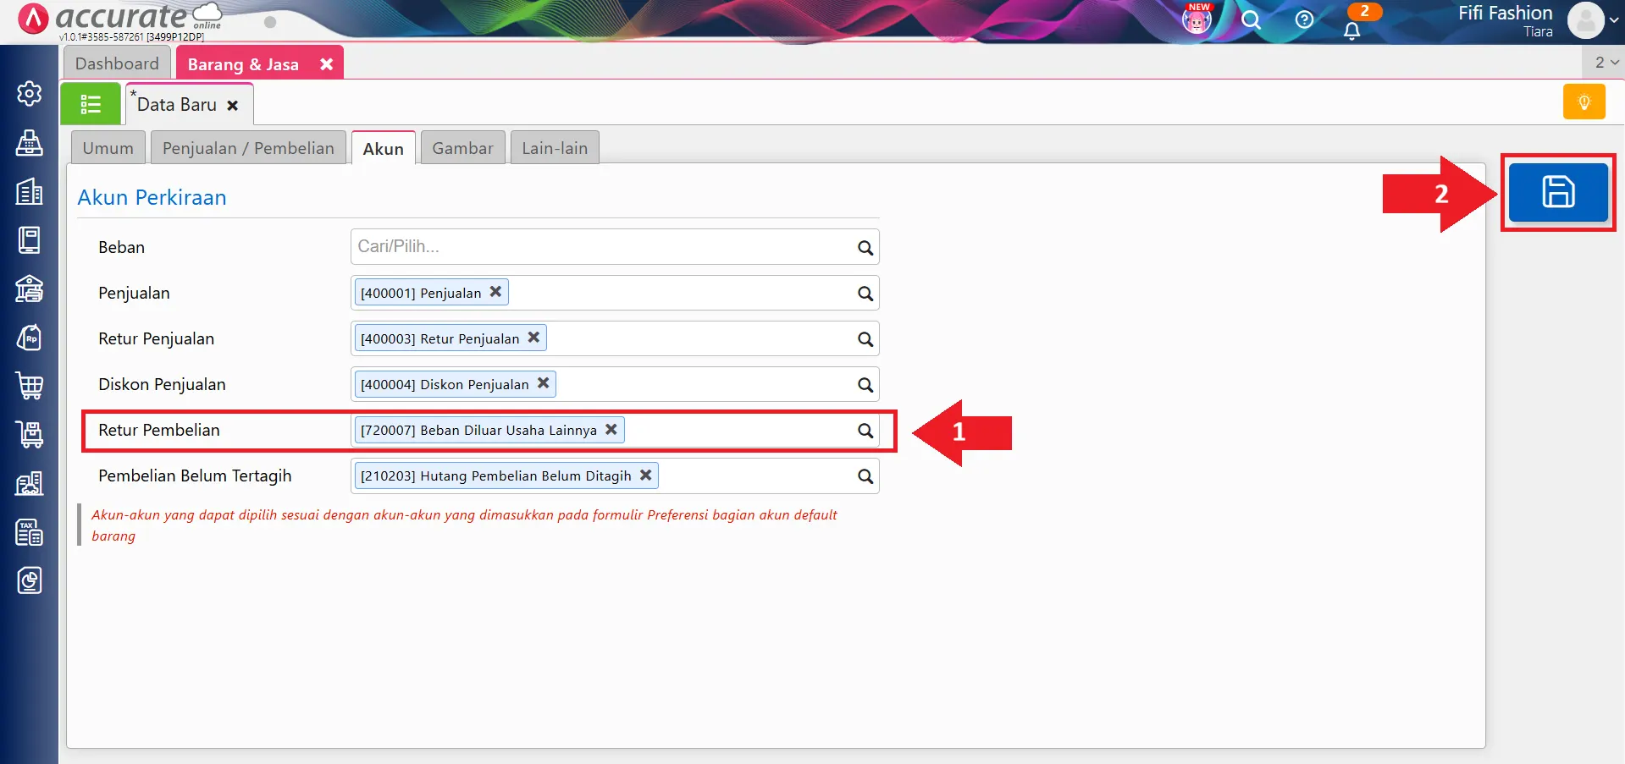Click the orange lightbulb tips icon
Image resolution: width=1625 pixels, height=764 pixels.
click(1584, 102)
